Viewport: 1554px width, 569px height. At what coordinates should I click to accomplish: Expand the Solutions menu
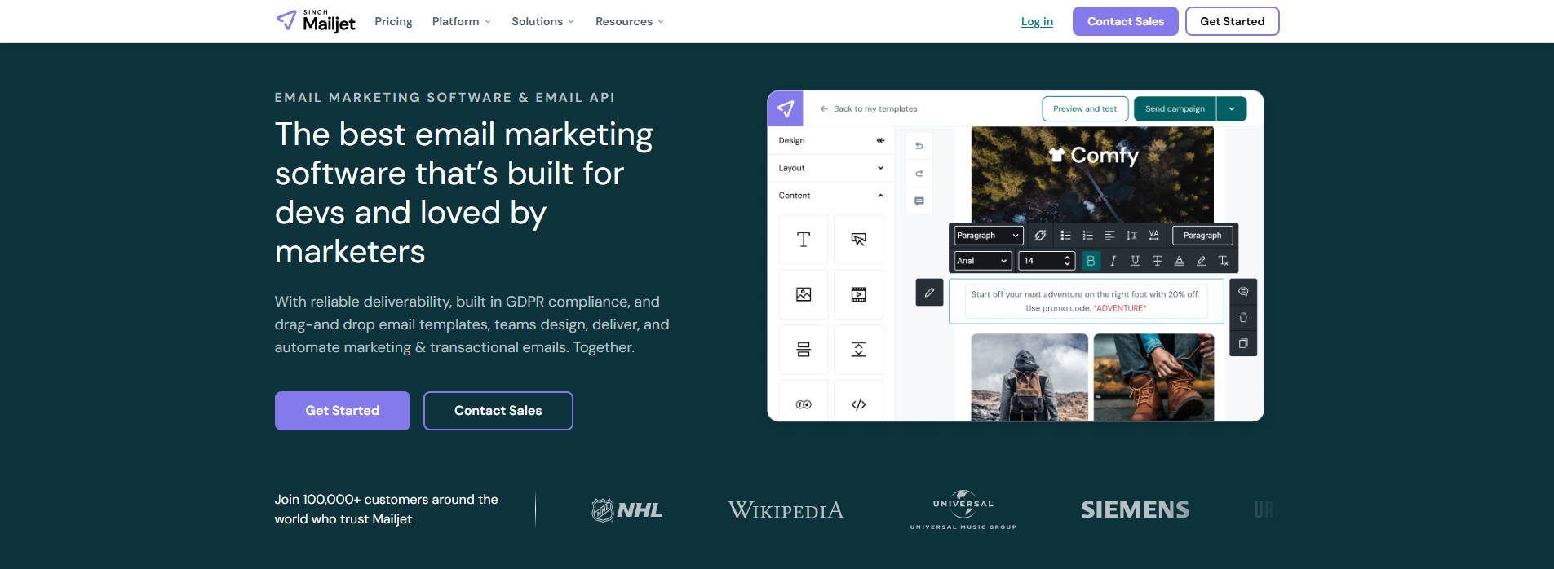pos(543,21)
